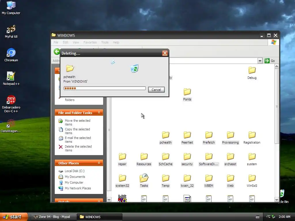Select the SoftwareDi... folder
Viewport: 295px width, 221px height.
click(x=209, y=159)
